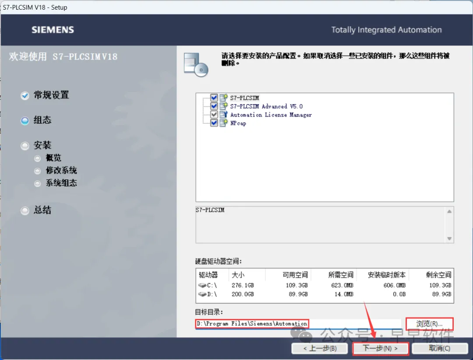Click the 0.0B temporary install cell
The image size is (473, 360).
399,294
